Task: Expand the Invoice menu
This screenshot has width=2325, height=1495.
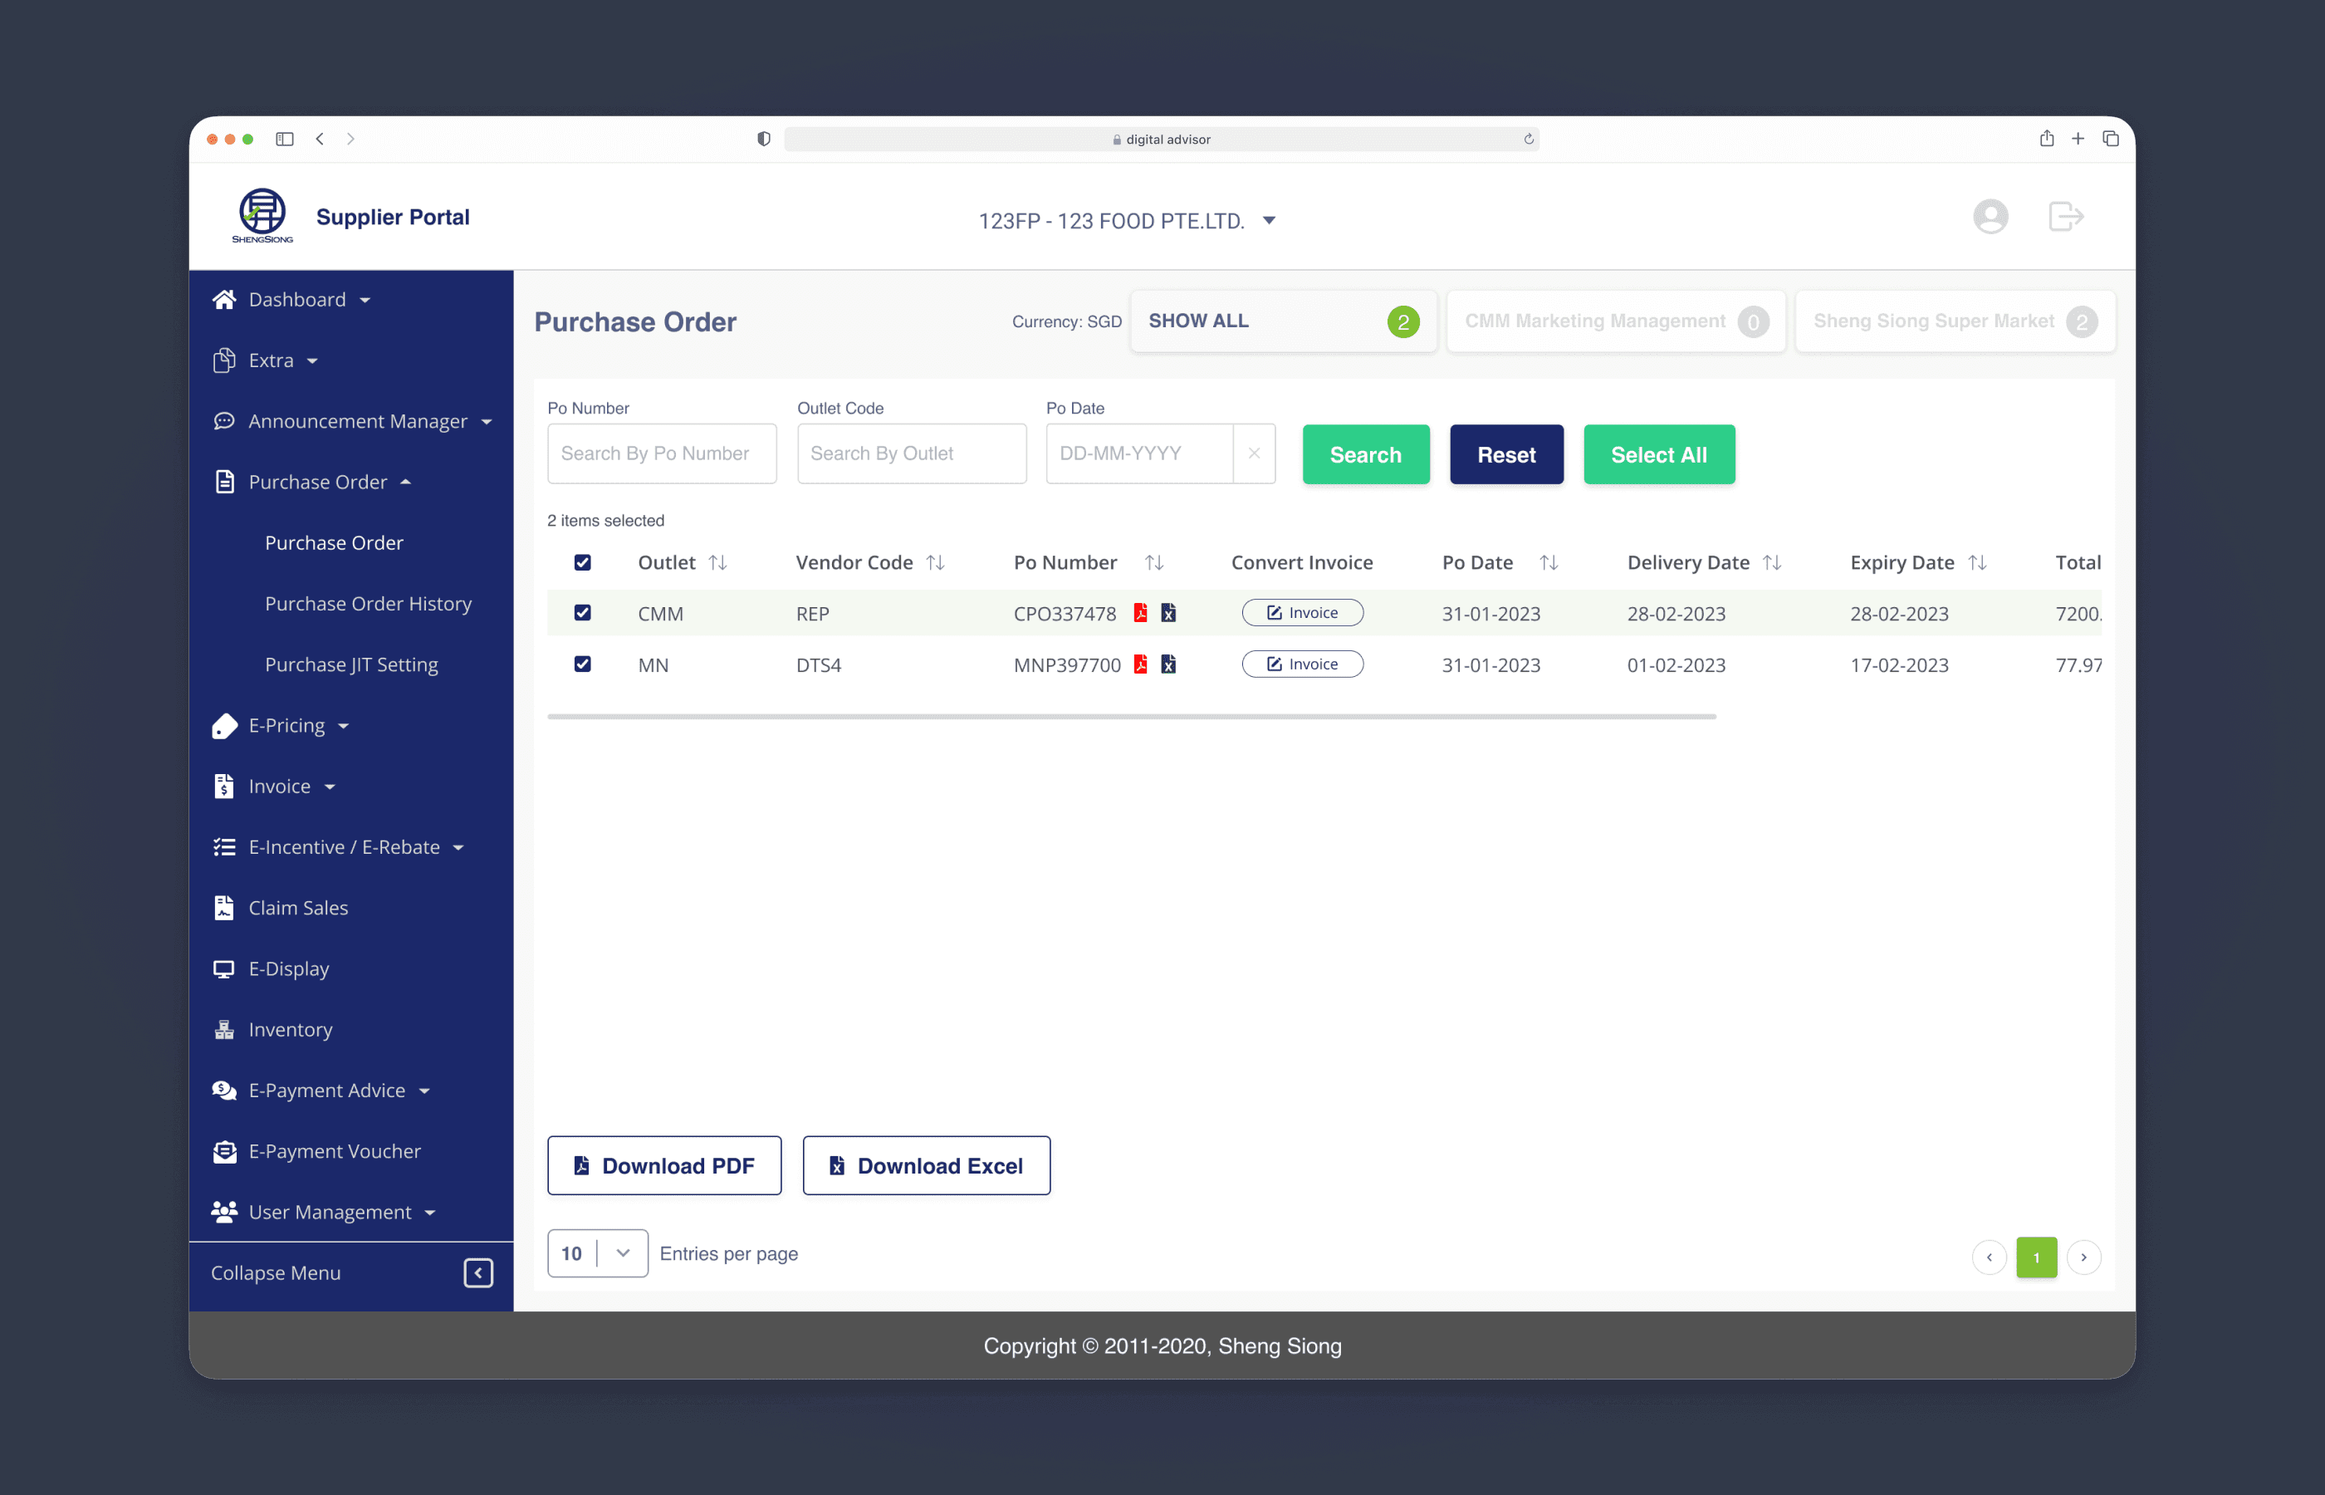Action: pyautogui.click(x=330, y=787)
